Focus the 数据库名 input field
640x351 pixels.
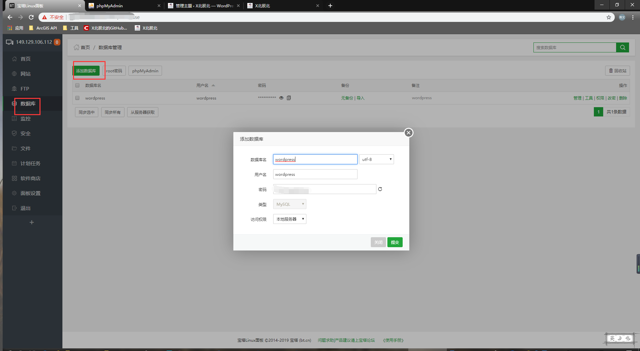(x=315, y=159)
